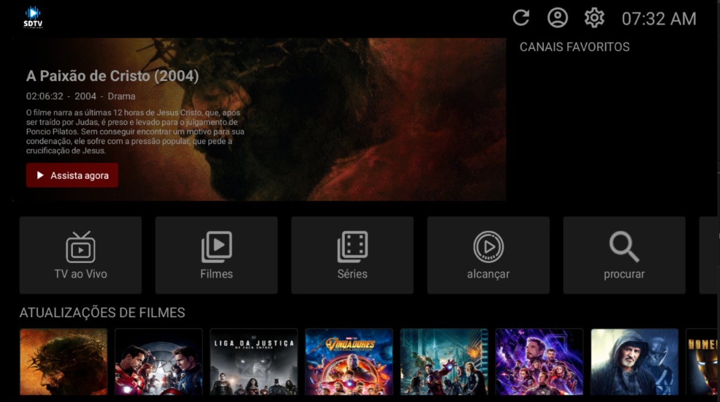This screenshot has height=402, width=720.
Task: Open settings via the gear icon
Action: (x=594, y=18)
